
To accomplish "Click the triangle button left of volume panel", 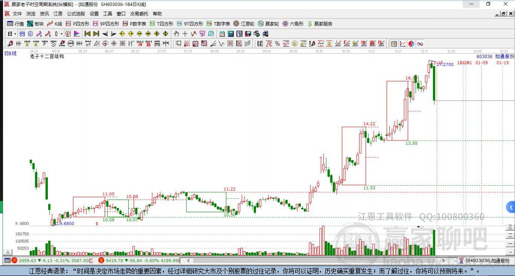I will click(x=8, y=252).
